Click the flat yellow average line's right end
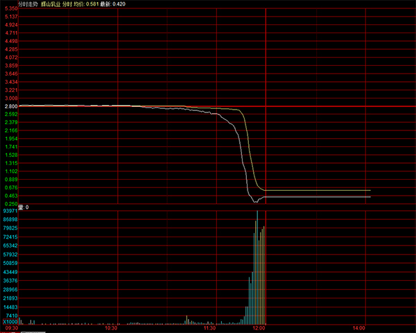 370,189
